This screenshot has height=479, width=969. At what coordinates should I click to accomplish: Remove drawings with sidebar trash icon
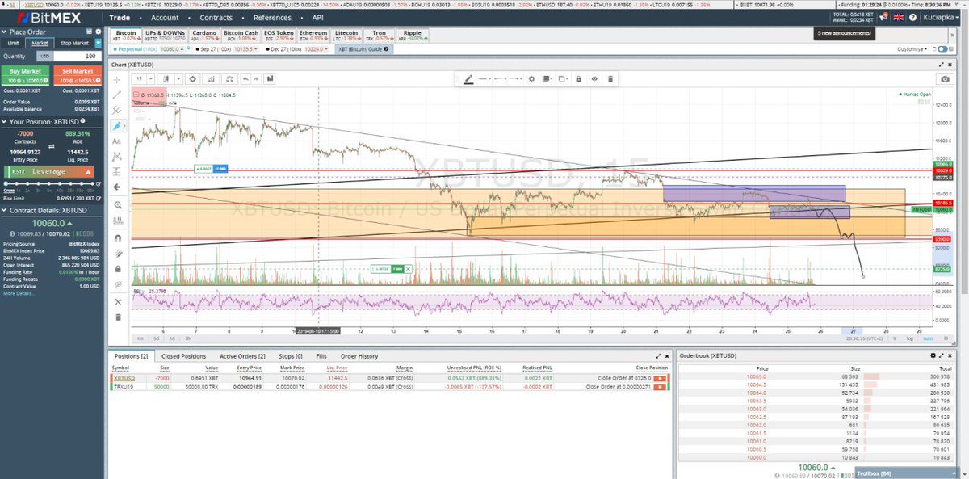click(117, 317)
